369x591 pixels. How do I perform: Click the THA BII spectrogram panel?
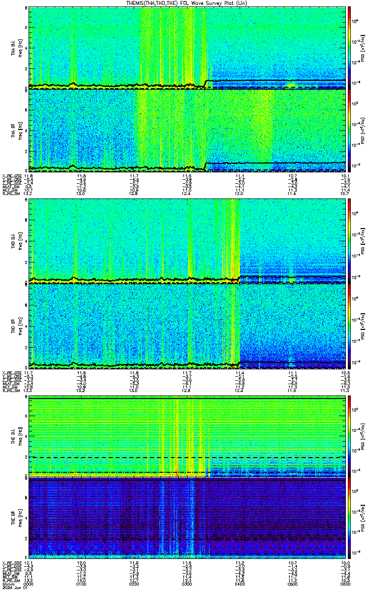pyautogui.click(x=187, y=130)
